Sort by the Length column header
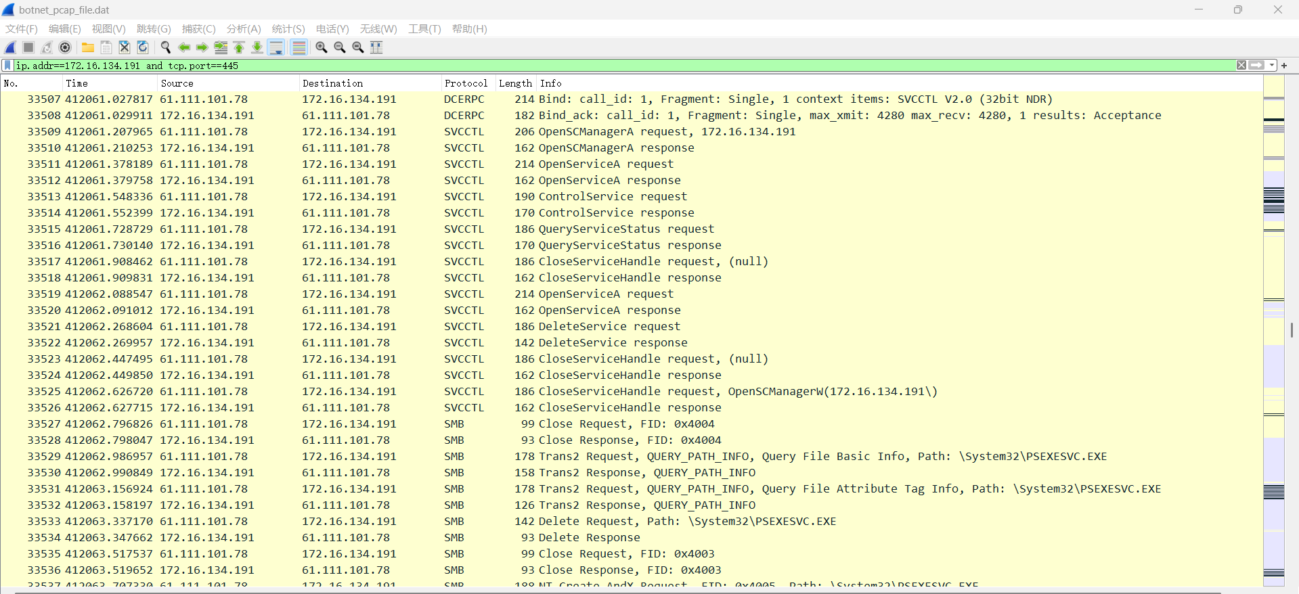 [516, 83]
